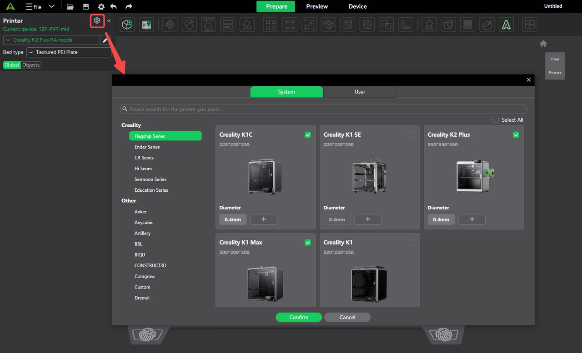582x353 pixels.
Task: Select Ender Series in printer list
Action: point(147,147)
